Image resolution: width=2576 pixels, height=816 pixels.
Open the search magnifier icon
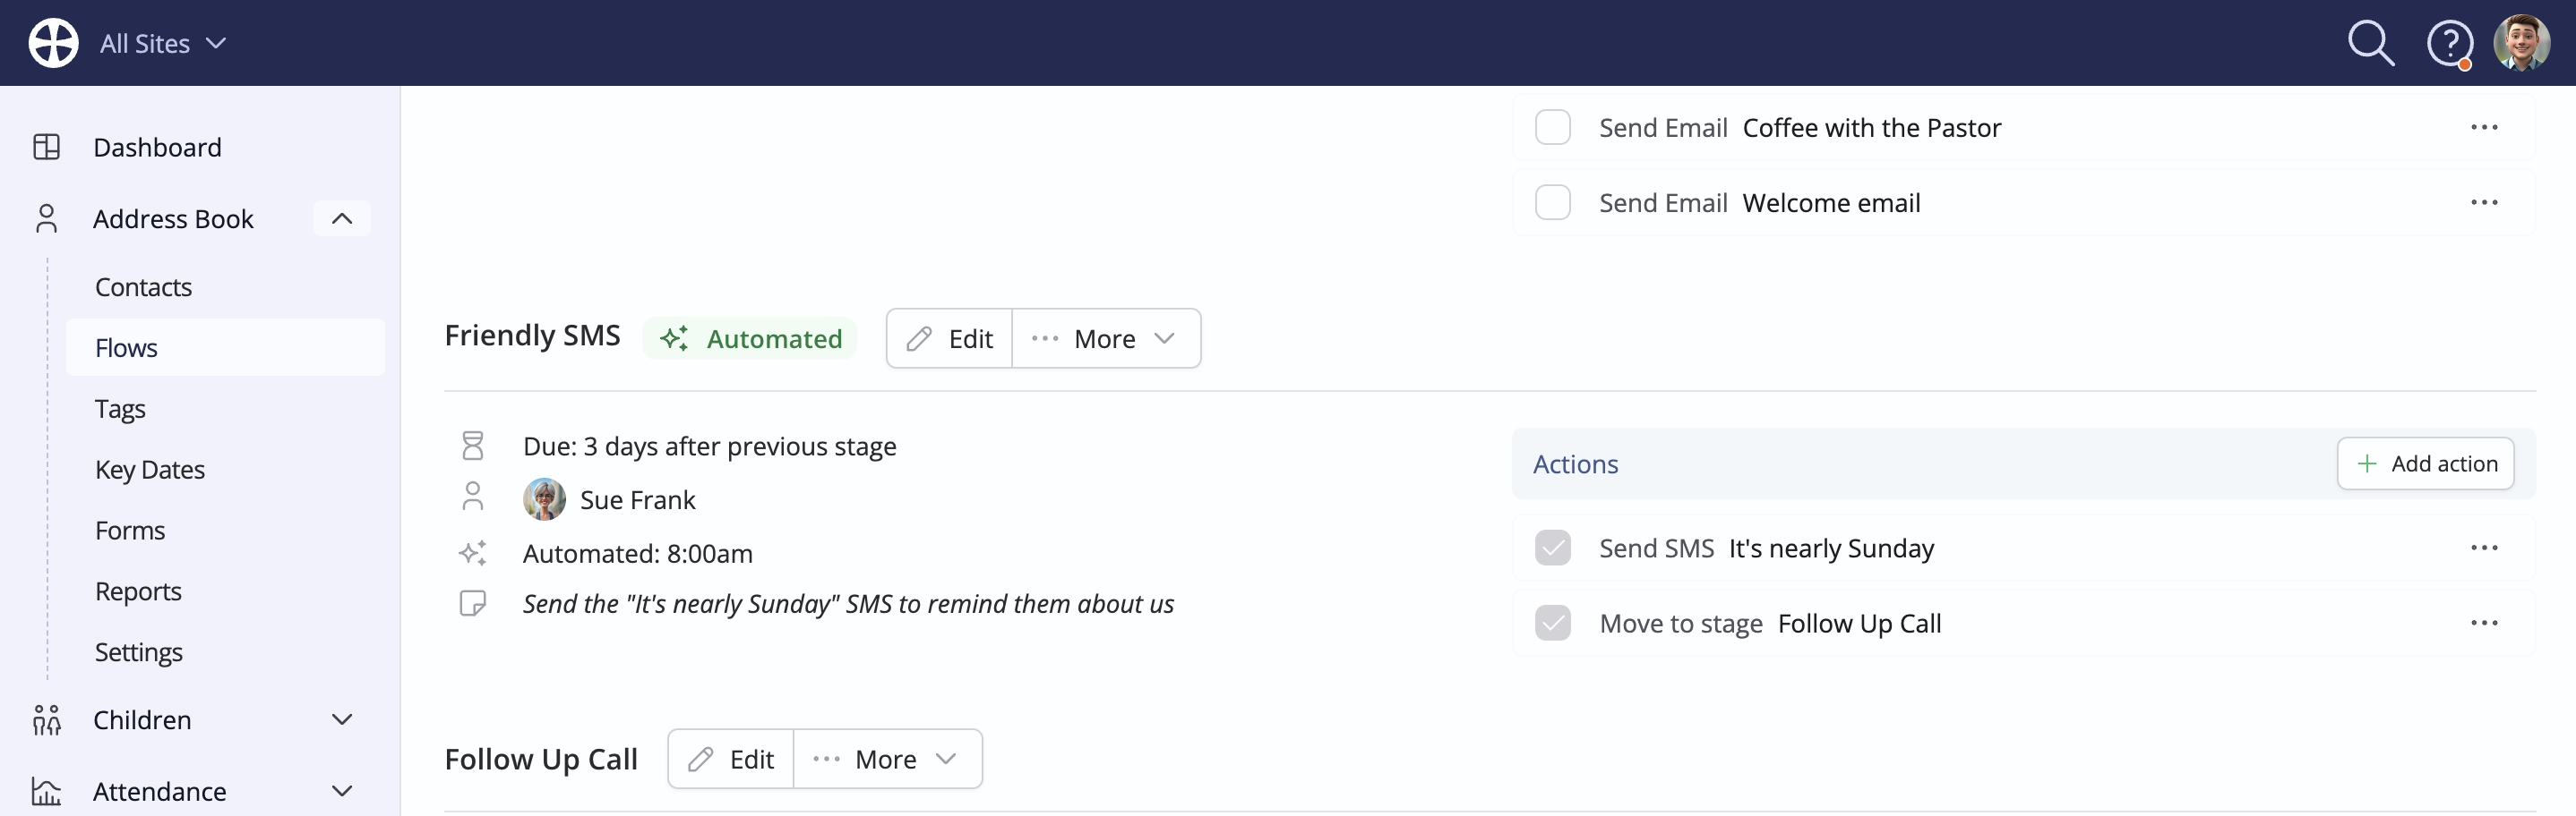(x=2370, y=43)
